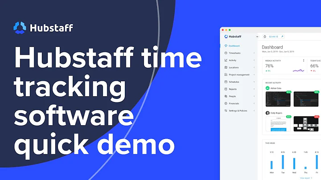321x180 pixels.
Task: Click the red macOS close button
Action: 223,30
